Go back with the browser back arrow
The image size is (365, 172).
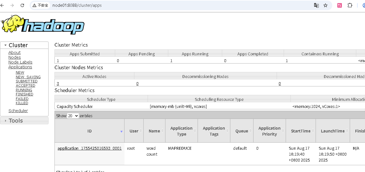click(x=2, y=5)
